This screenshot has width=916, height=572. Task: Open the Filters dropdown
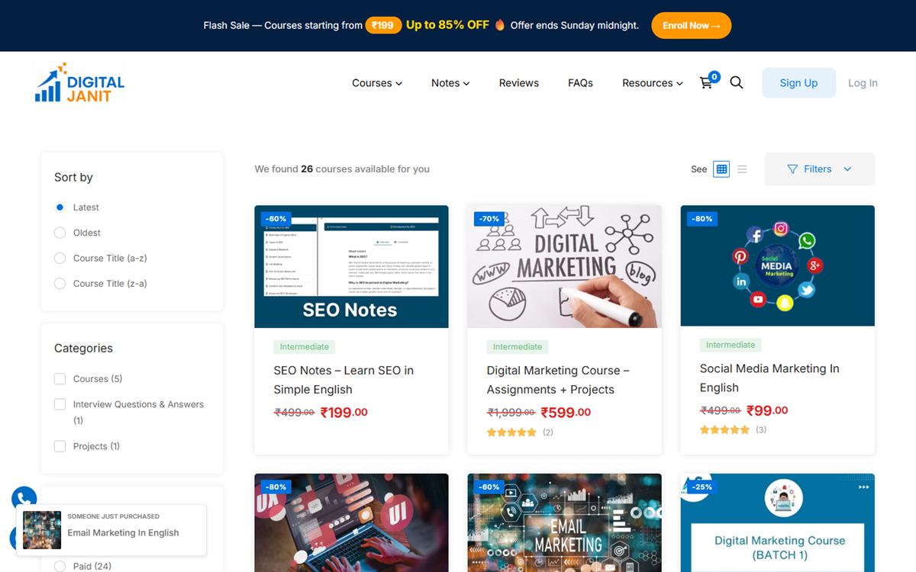pos(819,169)
